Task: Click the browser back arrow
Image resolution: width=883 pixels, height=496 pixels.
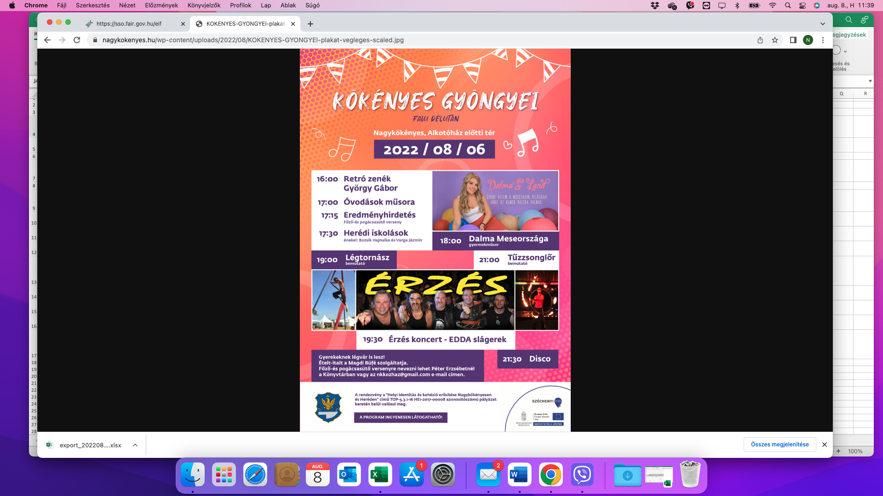Action: pyautogui.click(x=47, y=40)
